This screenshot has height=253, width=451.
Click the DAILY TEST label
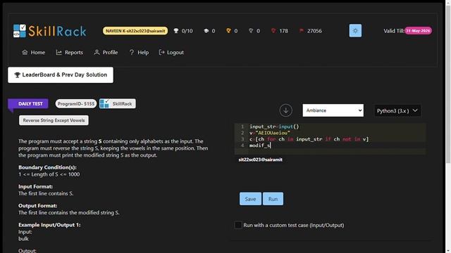(x=28, y=104)
